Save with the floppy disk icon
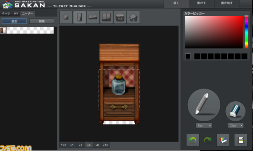253x151 pixels. tap(241, 140)
